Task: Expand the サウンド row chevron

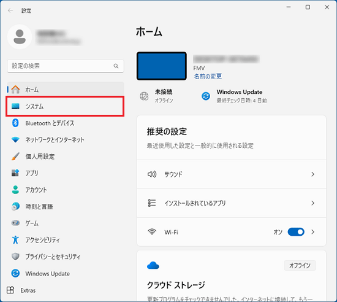Action: pos(313,174)
